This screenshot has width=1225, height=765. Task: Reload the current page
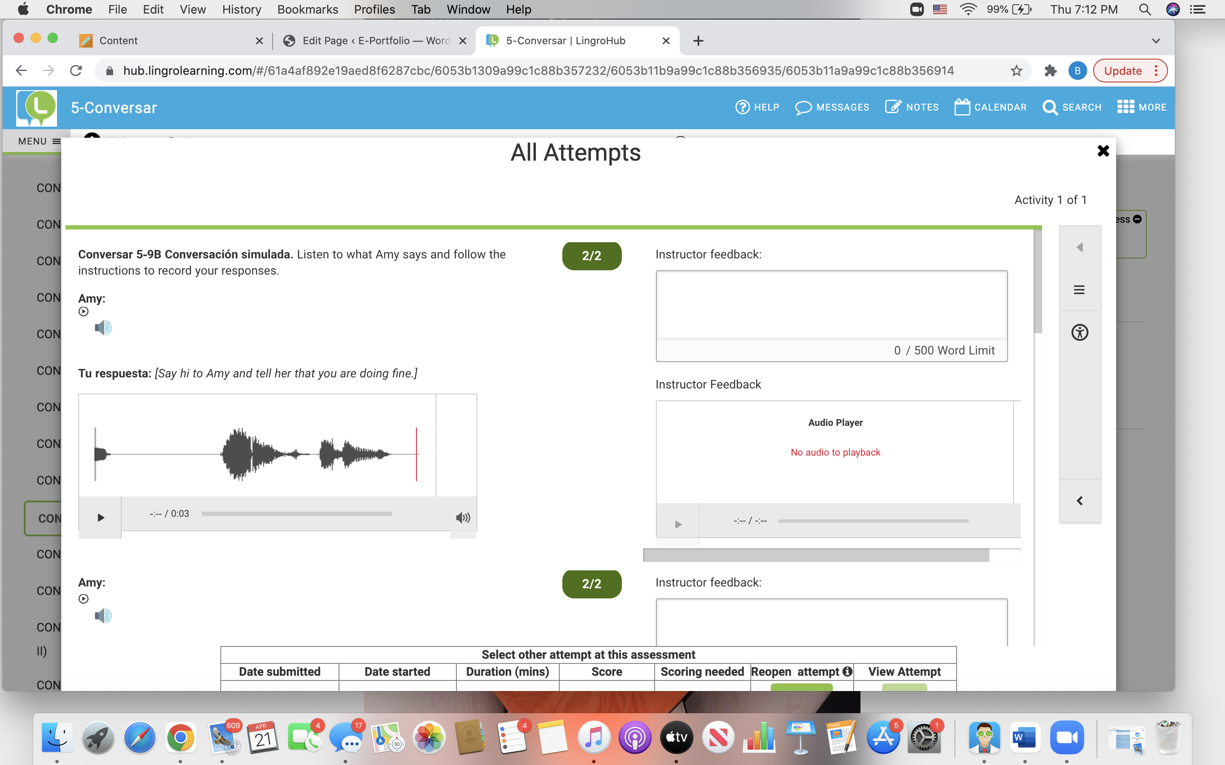76,70
